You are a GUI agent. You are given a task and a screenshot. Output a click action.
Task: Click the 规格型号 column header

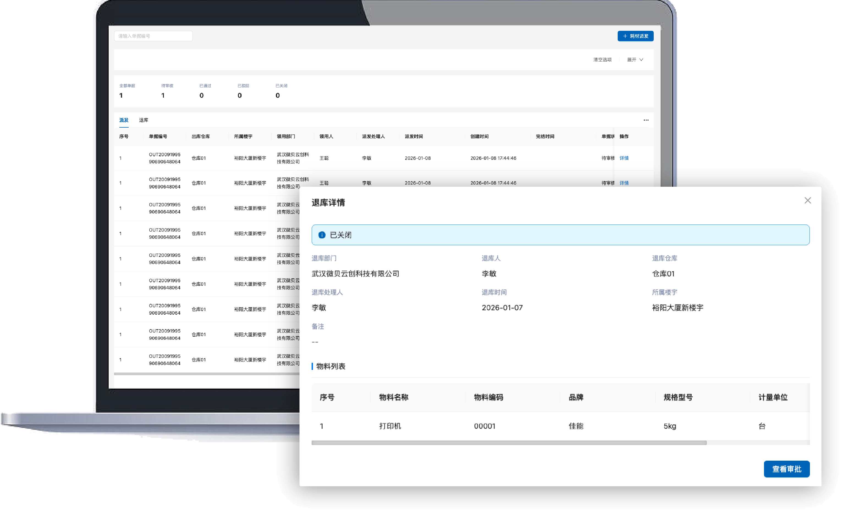click(678, 397)
